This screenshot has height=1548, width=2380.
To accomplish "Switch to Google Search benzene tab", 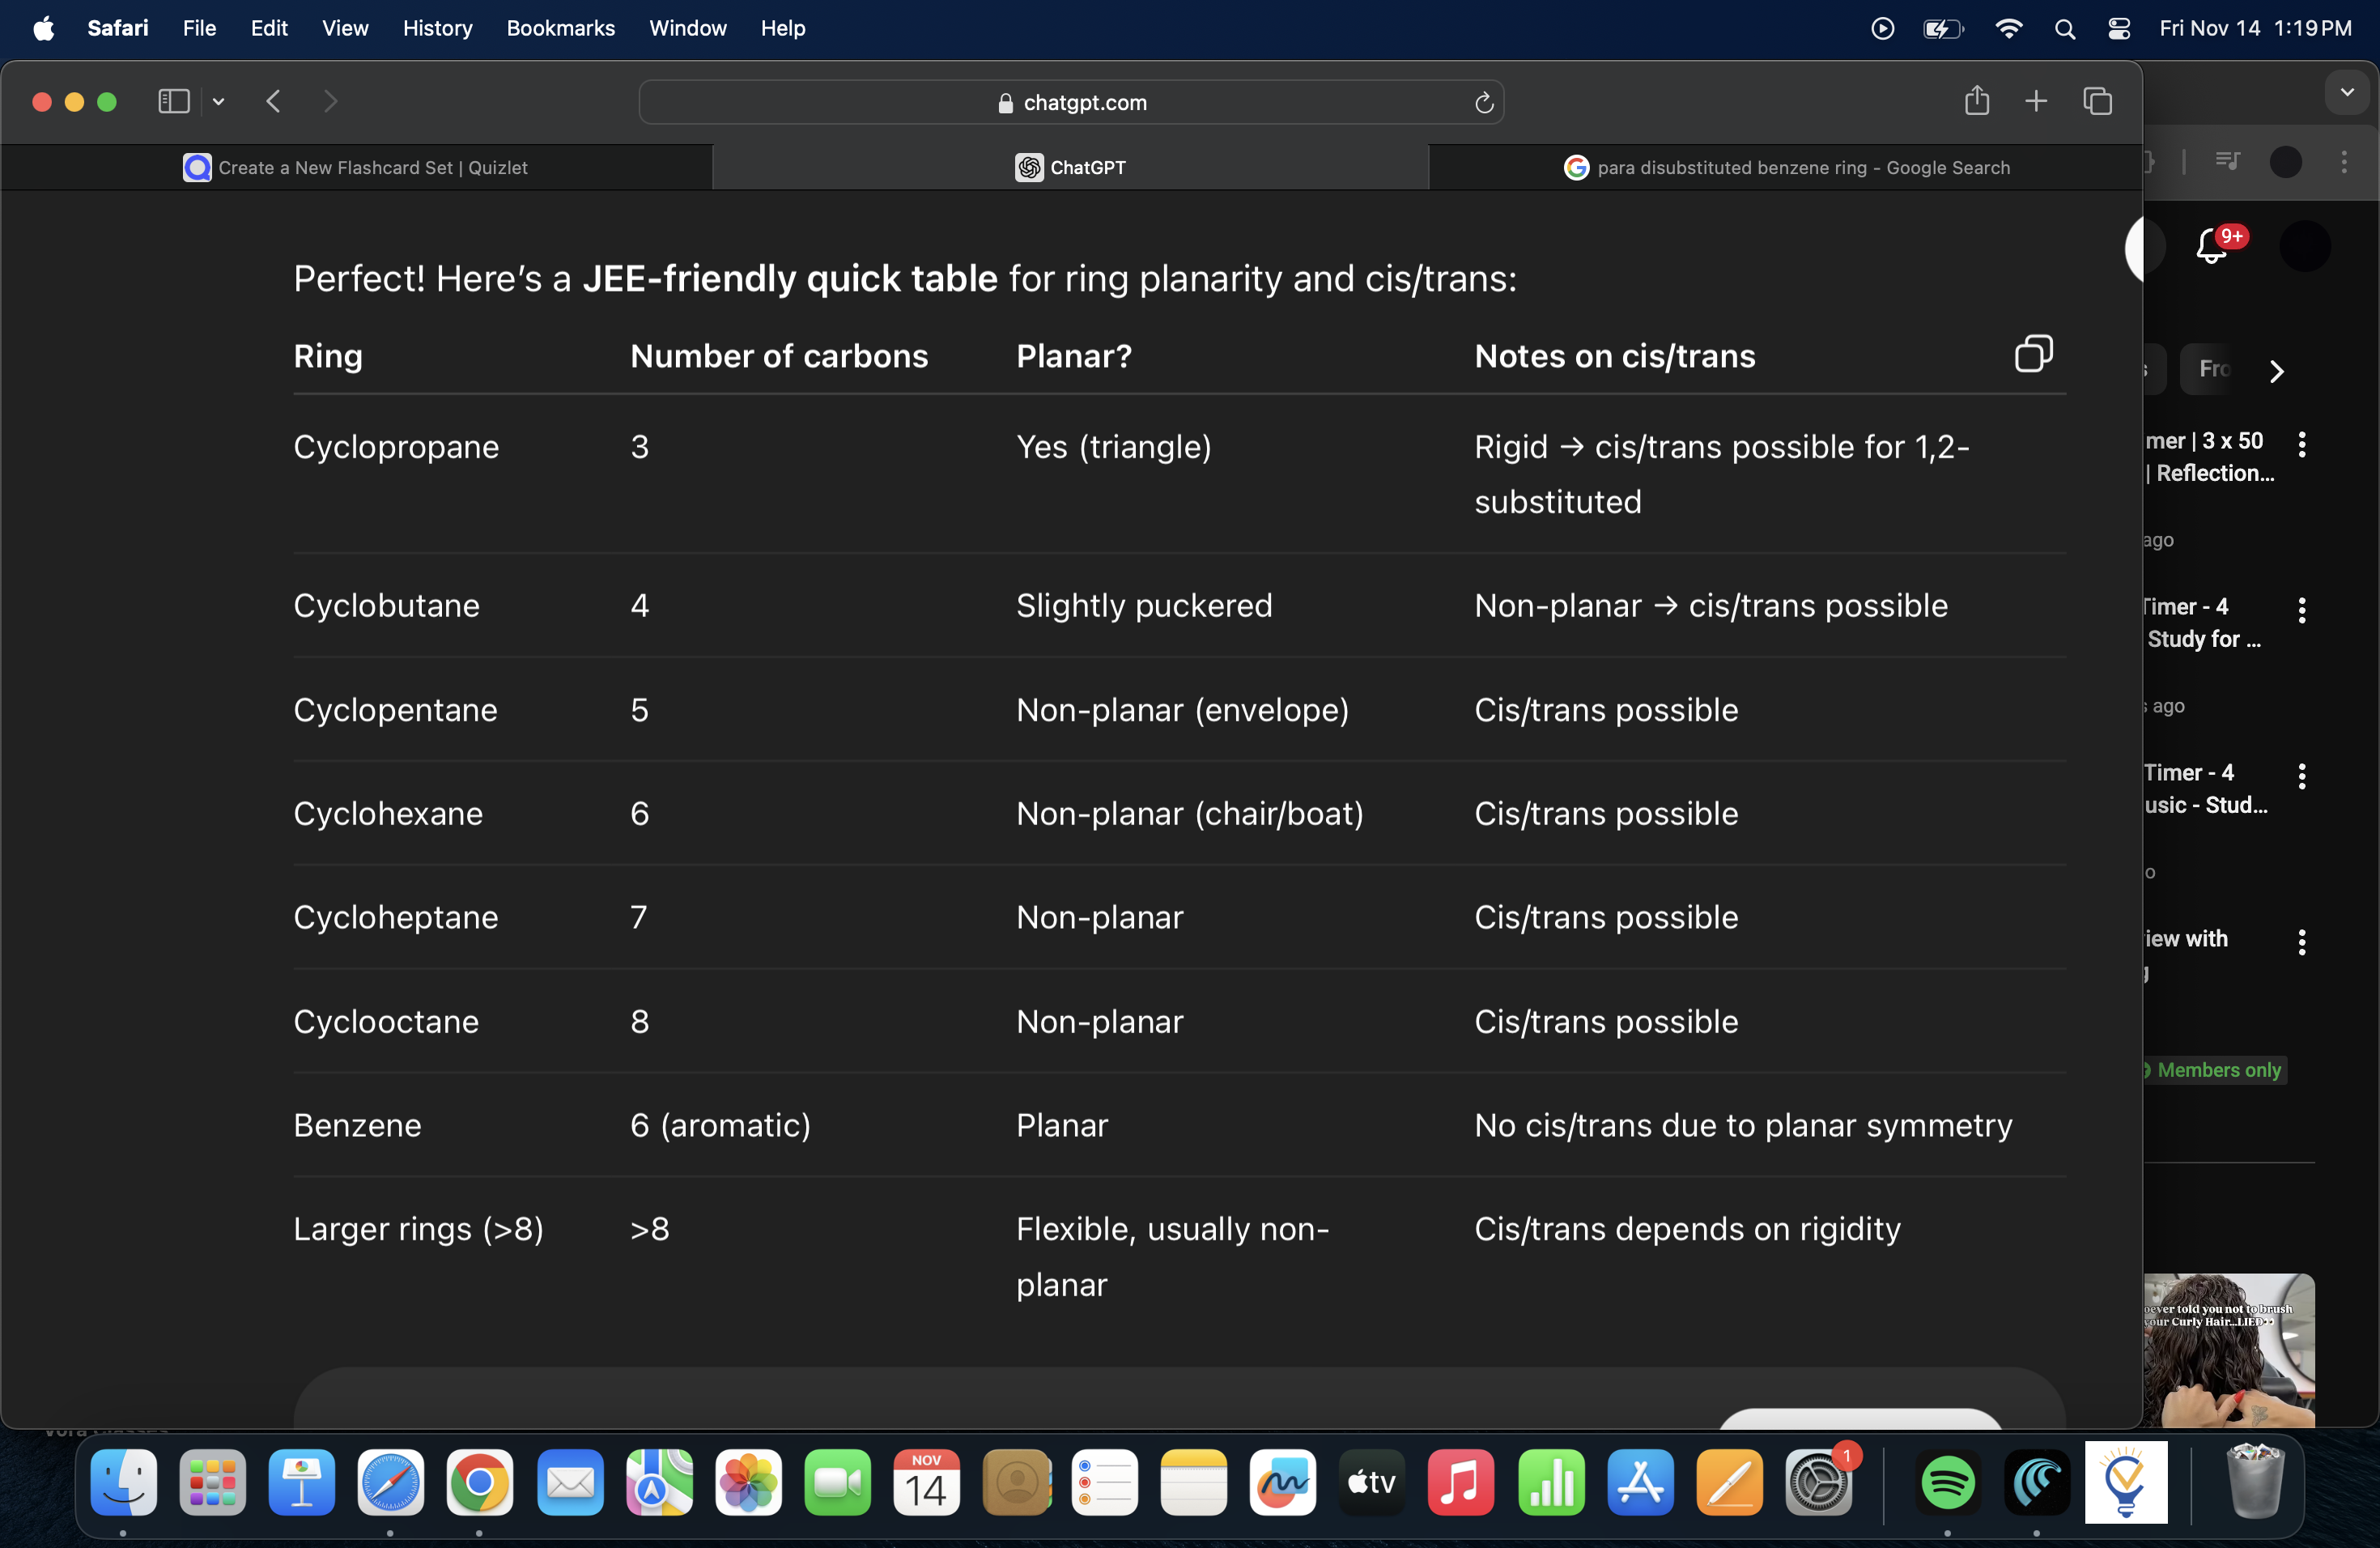I will (x=1786, y=167).
